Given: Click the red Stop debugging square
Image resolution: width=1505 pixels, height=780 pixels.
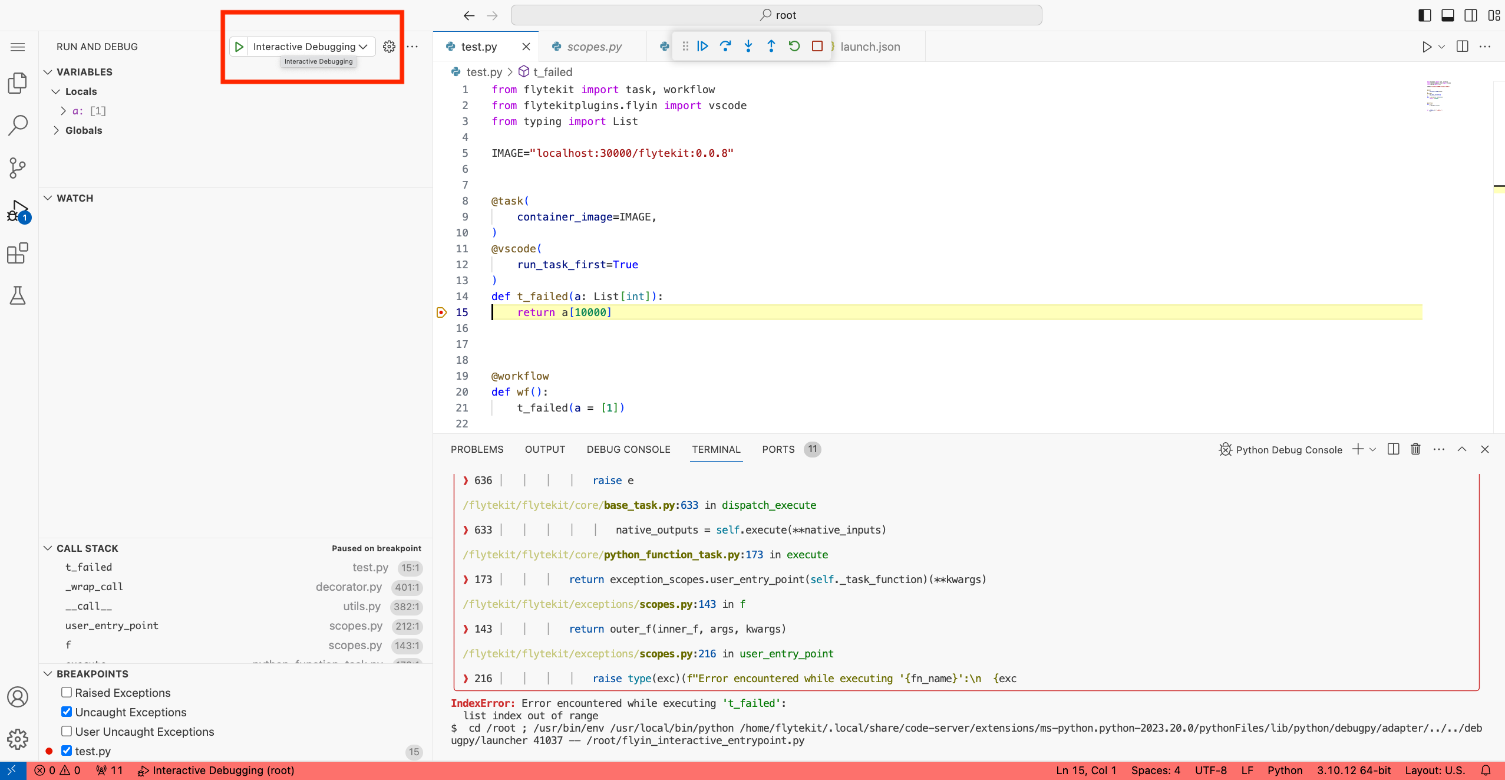Looking at the screenshot, I should [x=817, y=46].
